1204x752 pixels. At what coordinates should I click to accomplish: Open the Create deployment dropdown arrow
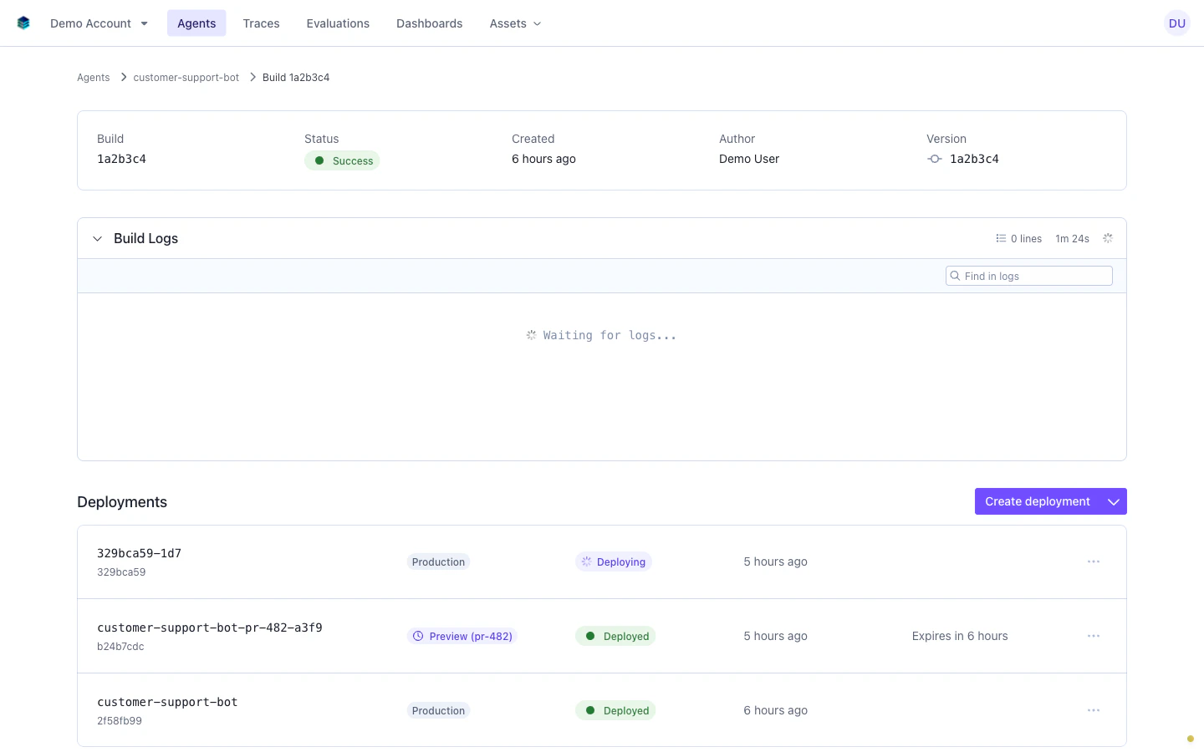pos(1114,501)
